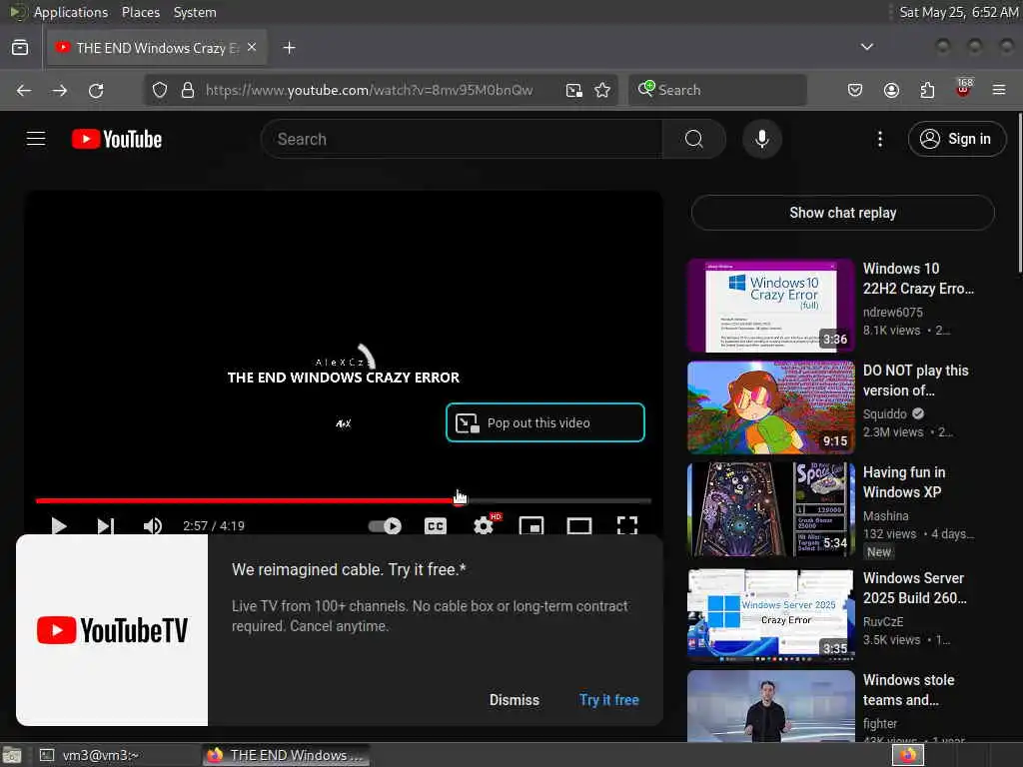Click the URL address bar
Image resolution: width=1023 pixels, height=767 pixels.
click(370, 90)
